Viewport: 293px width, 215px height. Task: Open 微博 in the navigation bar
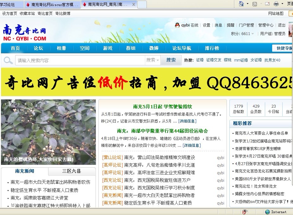pos(154,48)
